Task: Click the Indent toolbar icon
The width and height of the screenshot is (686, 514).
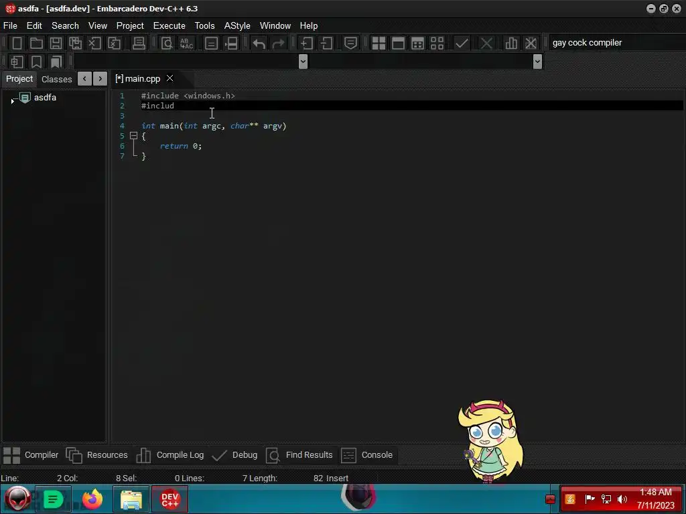Action: pos(307,44)
